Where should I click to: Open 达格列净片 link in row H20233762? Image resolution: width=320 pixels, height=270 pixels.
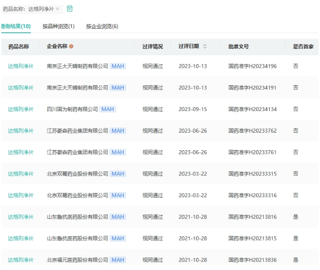[x=21, y=131]
